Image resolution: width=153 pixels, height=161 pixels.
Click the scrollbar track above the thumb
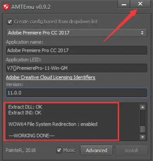point(143,118)
